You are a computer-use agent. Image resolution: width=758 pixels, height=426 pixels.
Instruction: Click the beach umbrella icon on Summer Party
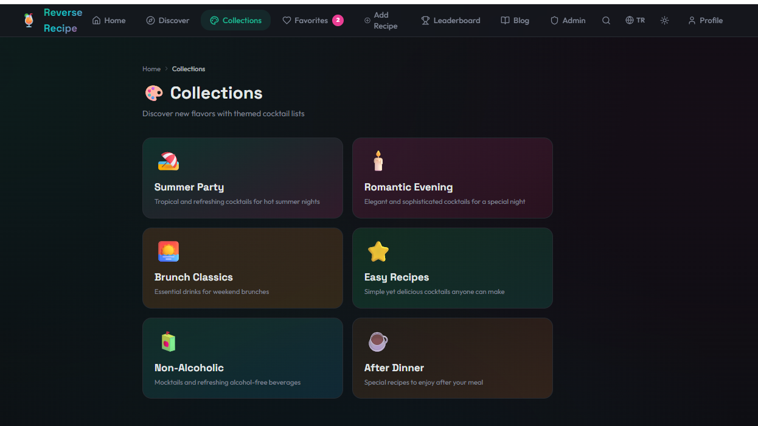pos(168,160)
